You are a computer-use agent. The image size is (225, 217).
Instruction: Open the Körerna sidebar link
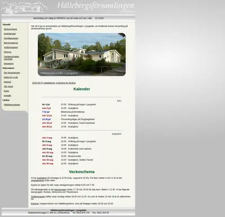[x=7, y=52]
